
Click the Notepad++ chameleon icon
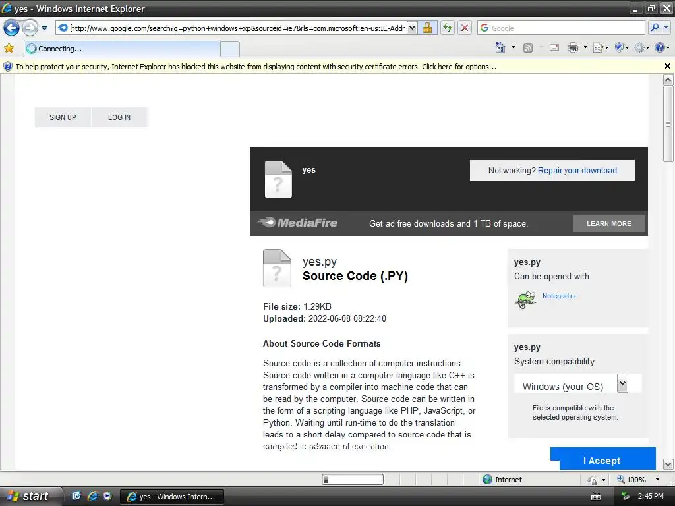[x=525, y=300]
